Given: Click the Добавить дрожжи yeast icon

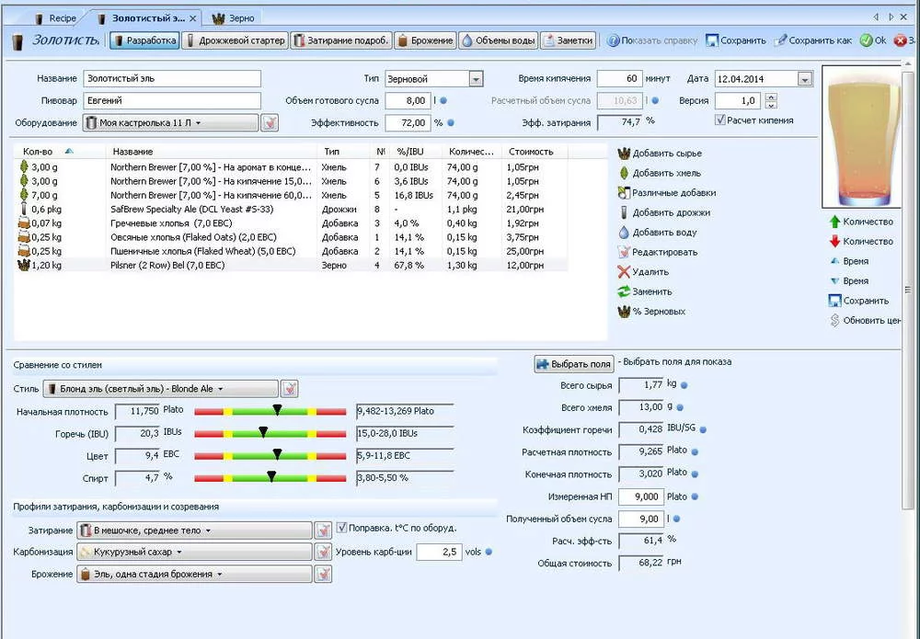Looking at the screenshot, I should 624,212.
